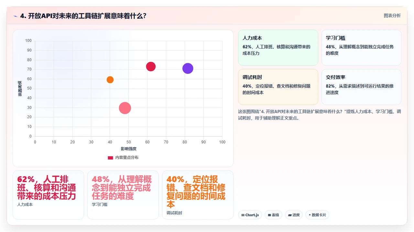414x232 pixels.
Task: Click the orange bubble in the chart
Action: [x=110, y=80]
